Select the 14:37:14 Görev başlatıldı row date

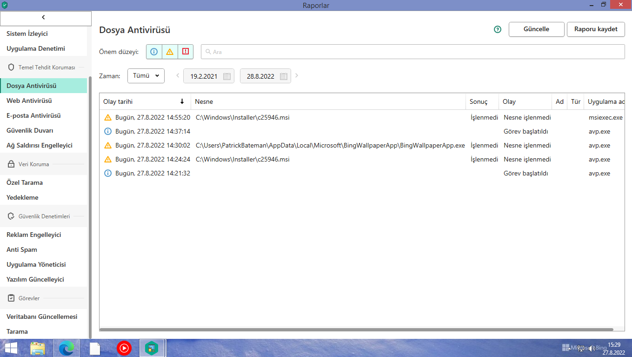pyautogui.click(x=153, y=131)
